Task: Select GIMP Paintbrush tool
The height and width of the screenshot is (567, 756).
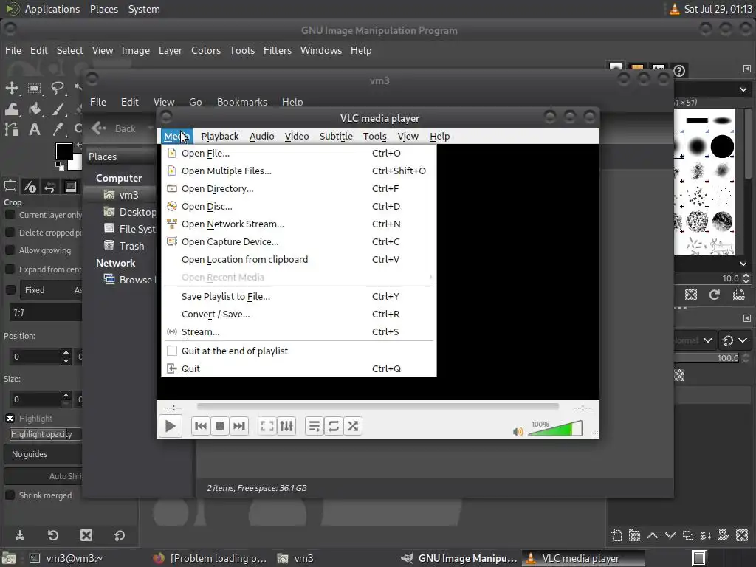Action: [x=58, y=109]
